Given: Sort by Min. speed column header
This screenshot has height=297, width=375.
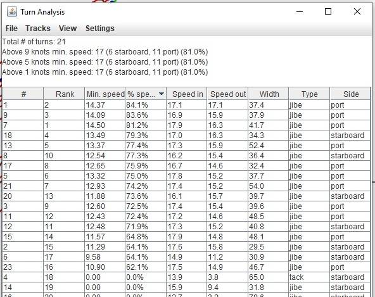Looking at the screenshot, I should coord(105,94).
